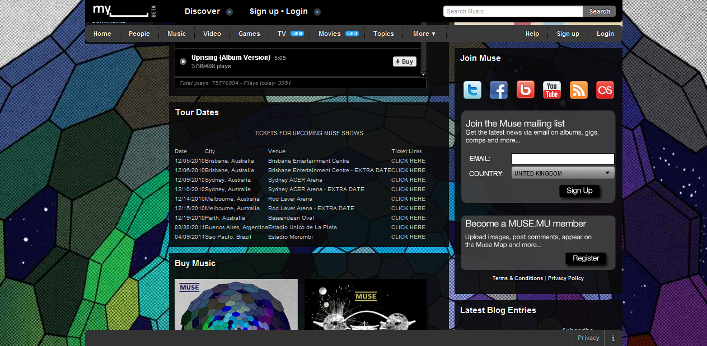Buy the Uprising track
This screenshot has width=707, height=346.
point(404,62)
